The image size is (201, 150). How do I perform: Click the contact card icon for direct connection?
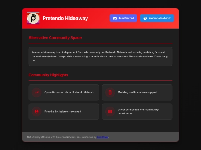click(110, 111)
